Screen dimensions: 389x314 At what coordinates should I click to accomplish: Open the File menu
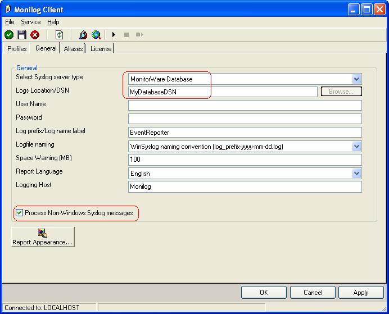10,22
